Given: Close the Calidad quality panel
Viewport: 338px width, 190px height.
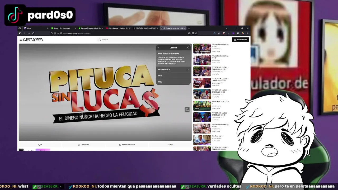Looking at the screenshot, I should click(188, 47).
